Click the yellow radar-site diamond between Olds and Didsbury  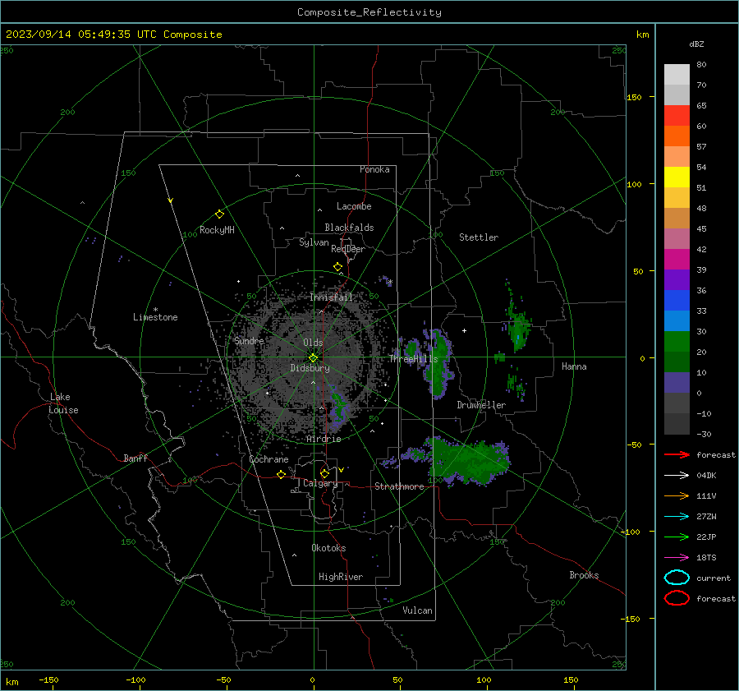click(x=313, y=358)
